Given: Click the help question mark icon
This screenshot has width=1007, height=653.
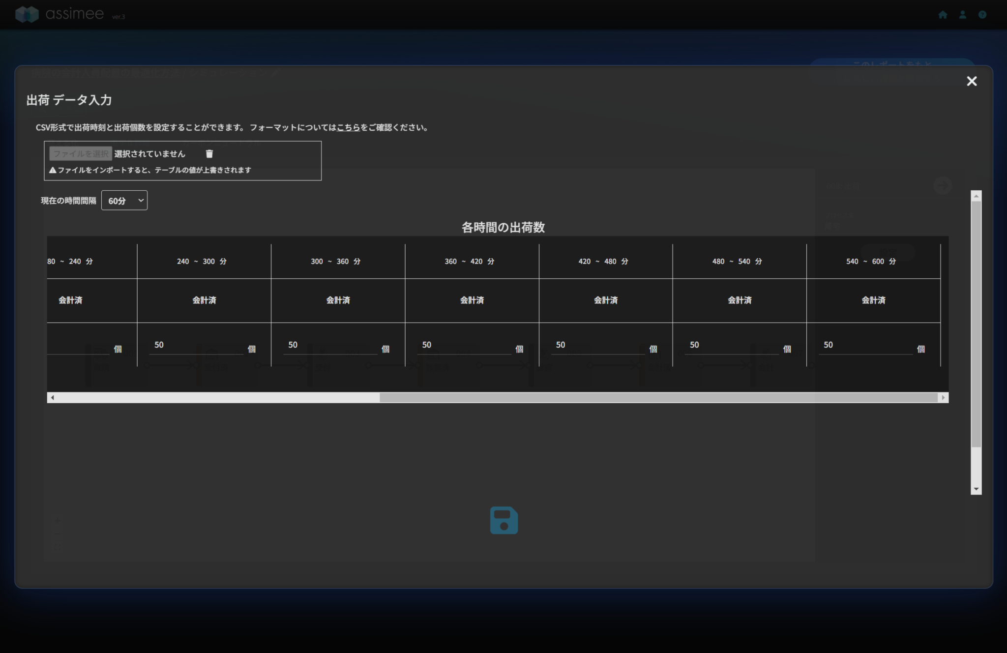Looking at the screenshot, I should (x=982, y=15).
